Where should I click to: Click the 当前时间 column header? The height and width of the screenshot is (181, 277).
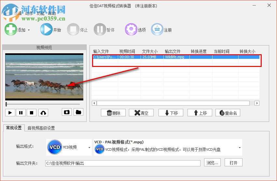pos(222,52)
